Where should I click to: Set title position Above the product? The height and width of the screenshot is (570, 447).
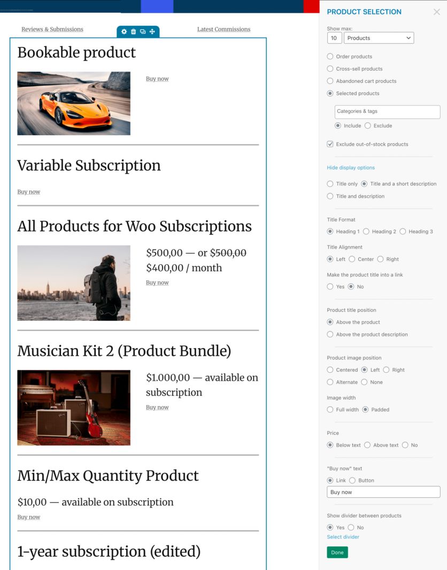pyautogui.click(x=330, y=322)
